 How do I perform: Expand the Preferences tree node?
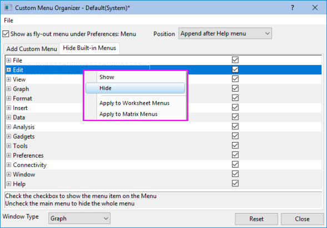coord(8,155)
